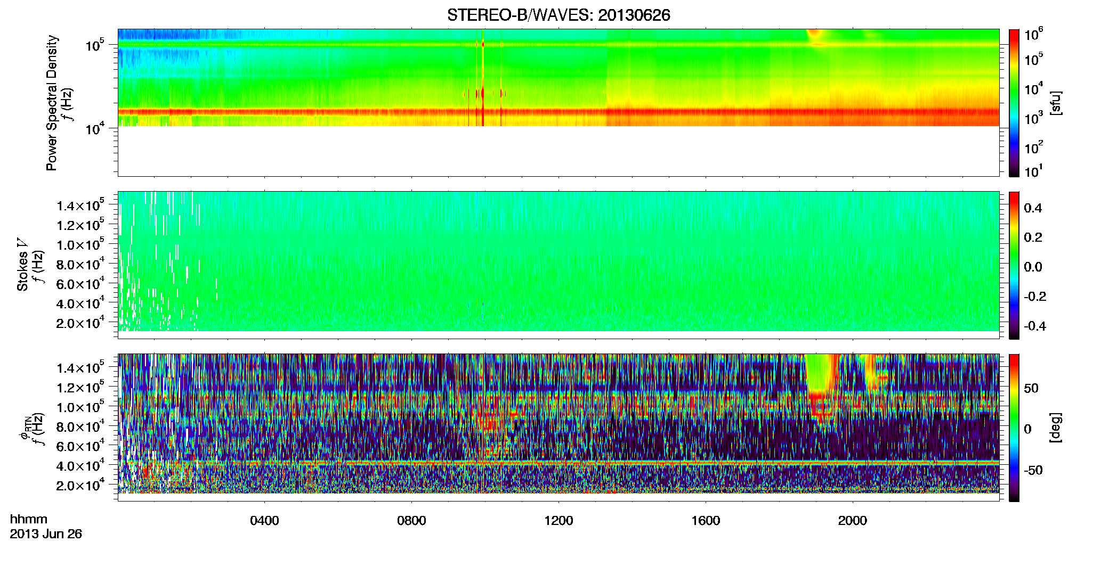This screenshot has width=1117, height=575.
Task: Select the "2000" time tick label
Action: (x=853, y=520)
